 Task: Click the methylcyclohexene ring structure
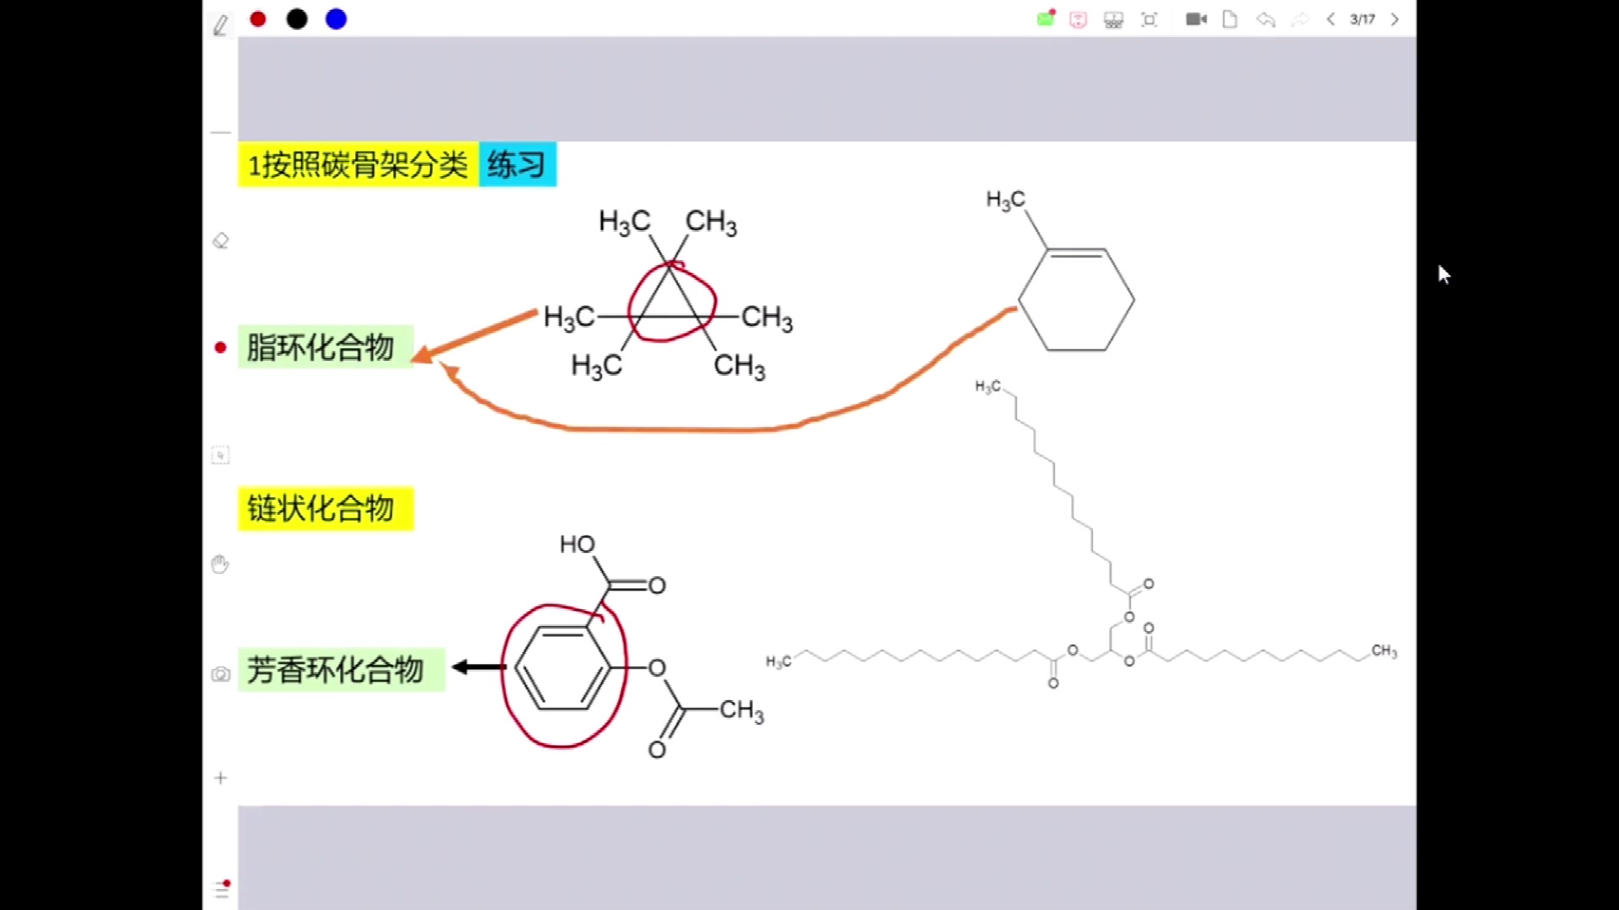(1061, 271)
